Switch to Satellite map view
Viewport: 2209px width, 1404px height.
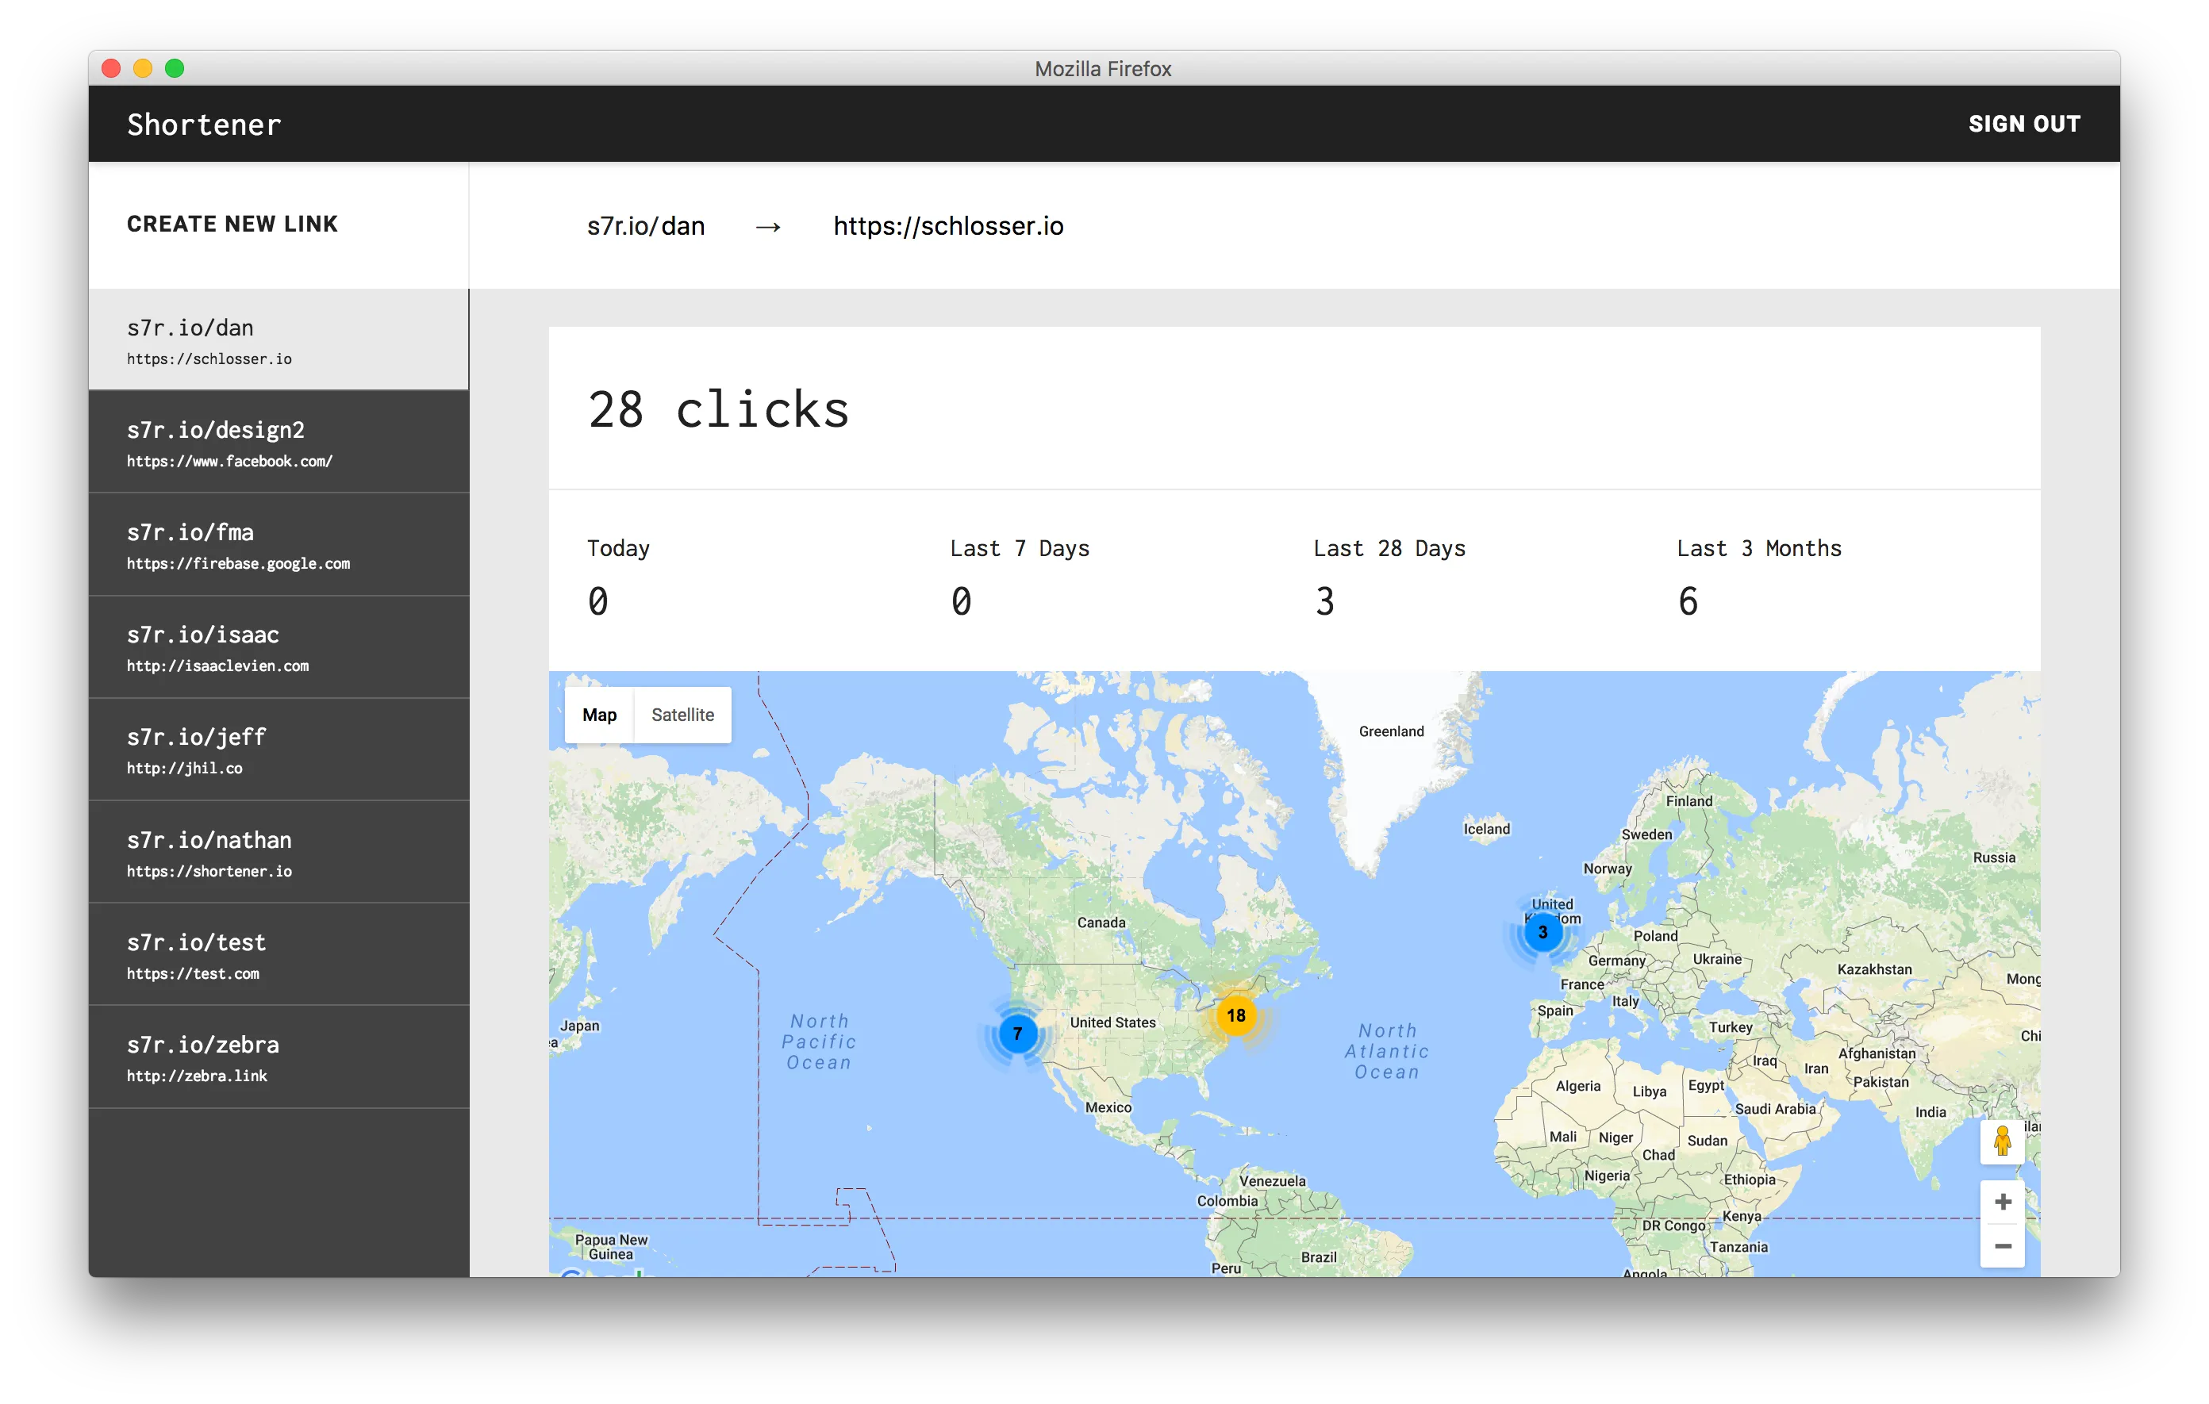point(682,715)
